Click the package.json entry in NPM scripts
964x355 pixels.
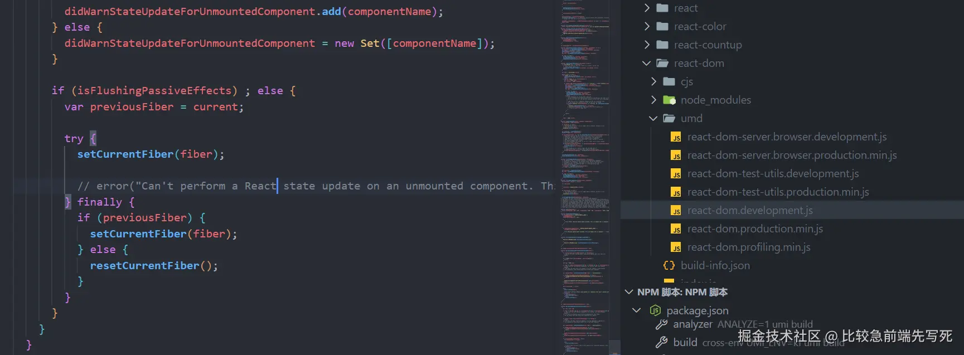point(697,310)
